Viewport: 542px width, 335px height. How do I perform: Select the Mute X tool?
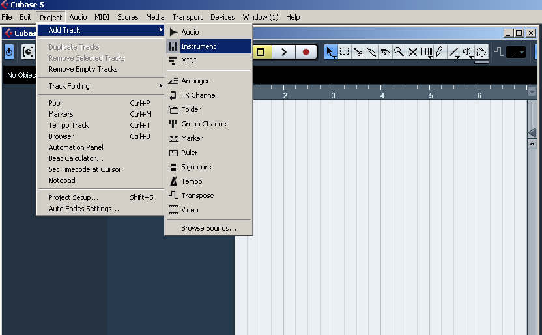412,52
